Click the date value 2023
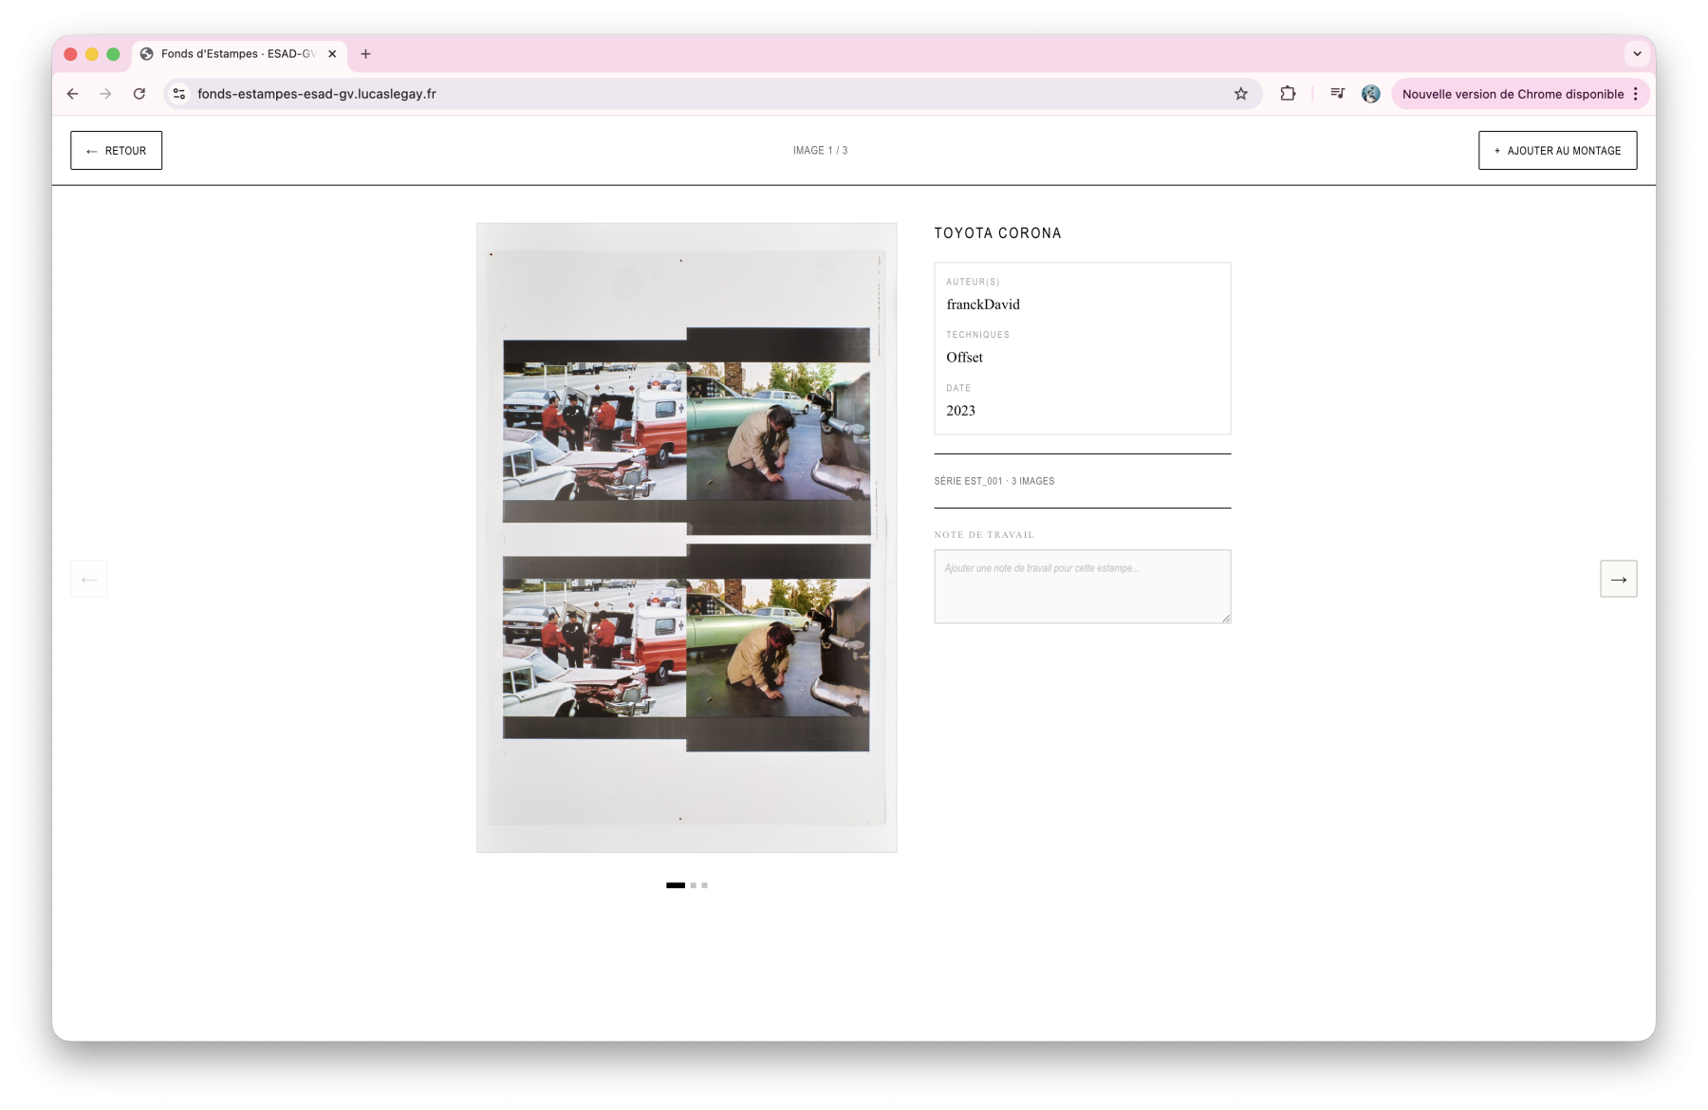1708x1110 pixels. click(960, 411)
